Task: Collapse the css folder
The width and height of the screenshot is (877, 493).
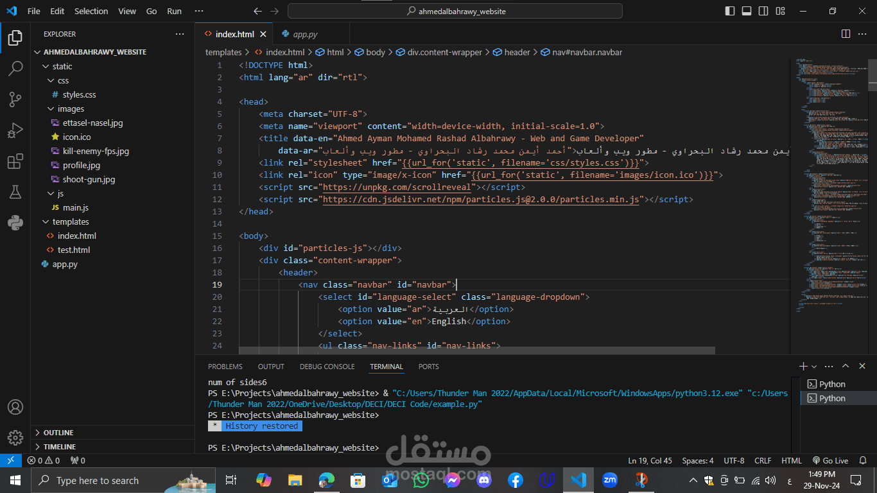Action: (112, 80)
